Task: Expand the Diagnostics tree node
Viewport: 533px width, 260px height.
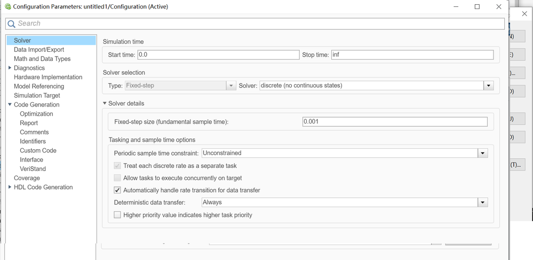Action: point(10,68)
